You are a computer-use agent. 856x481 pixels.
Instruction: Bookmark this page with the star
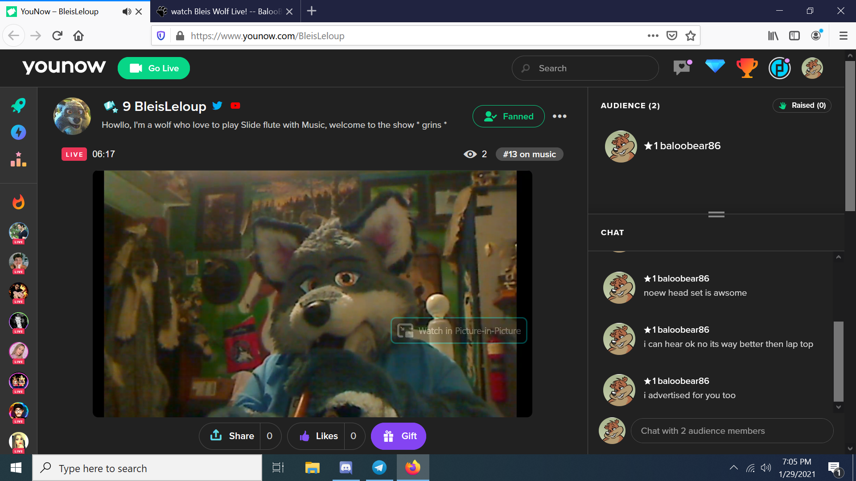[x=691, y=36]
